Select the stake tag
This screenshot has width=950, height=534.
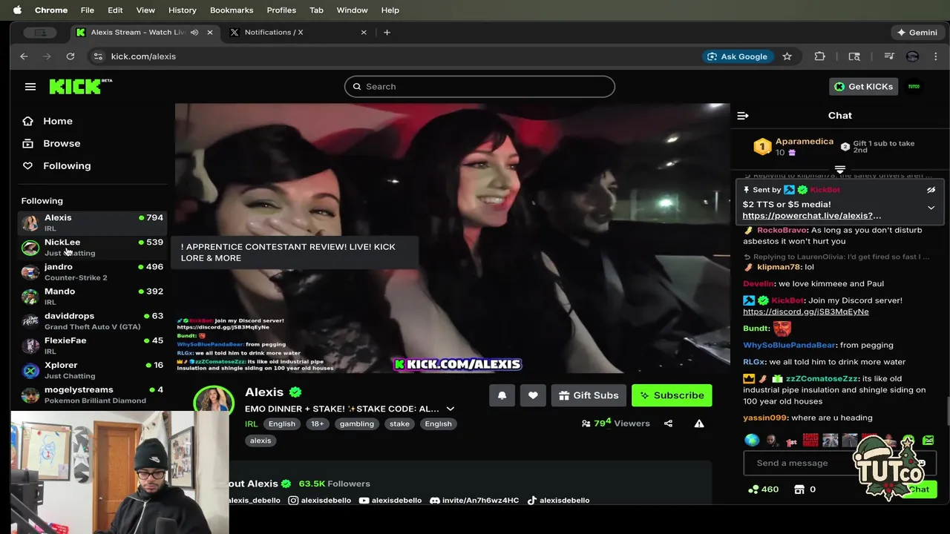399,424
